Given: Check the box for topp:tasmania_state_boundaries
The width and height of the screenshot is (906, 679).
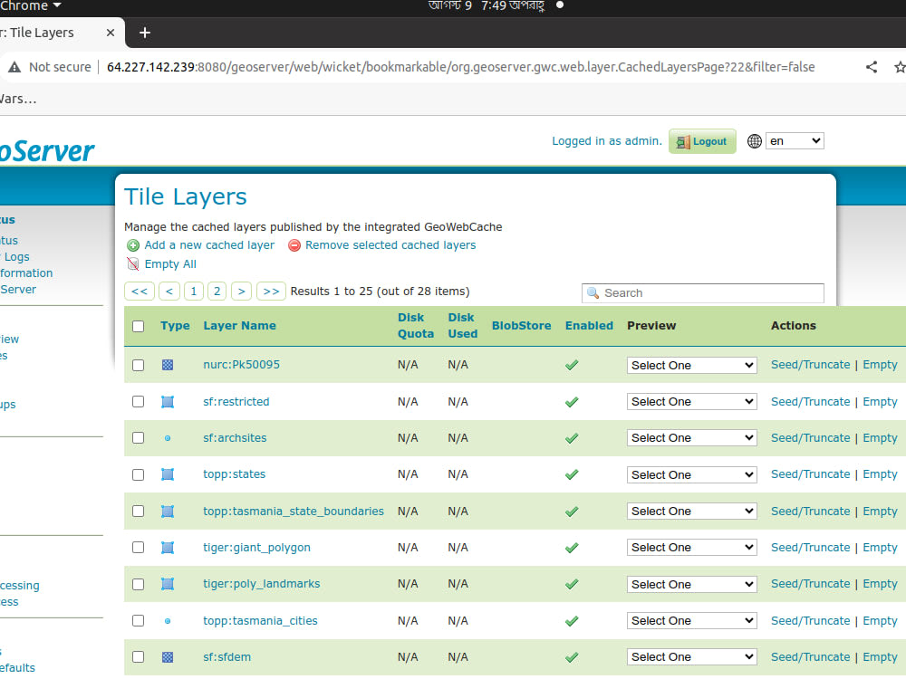Looking at the screenshot, I should point(138,512).
